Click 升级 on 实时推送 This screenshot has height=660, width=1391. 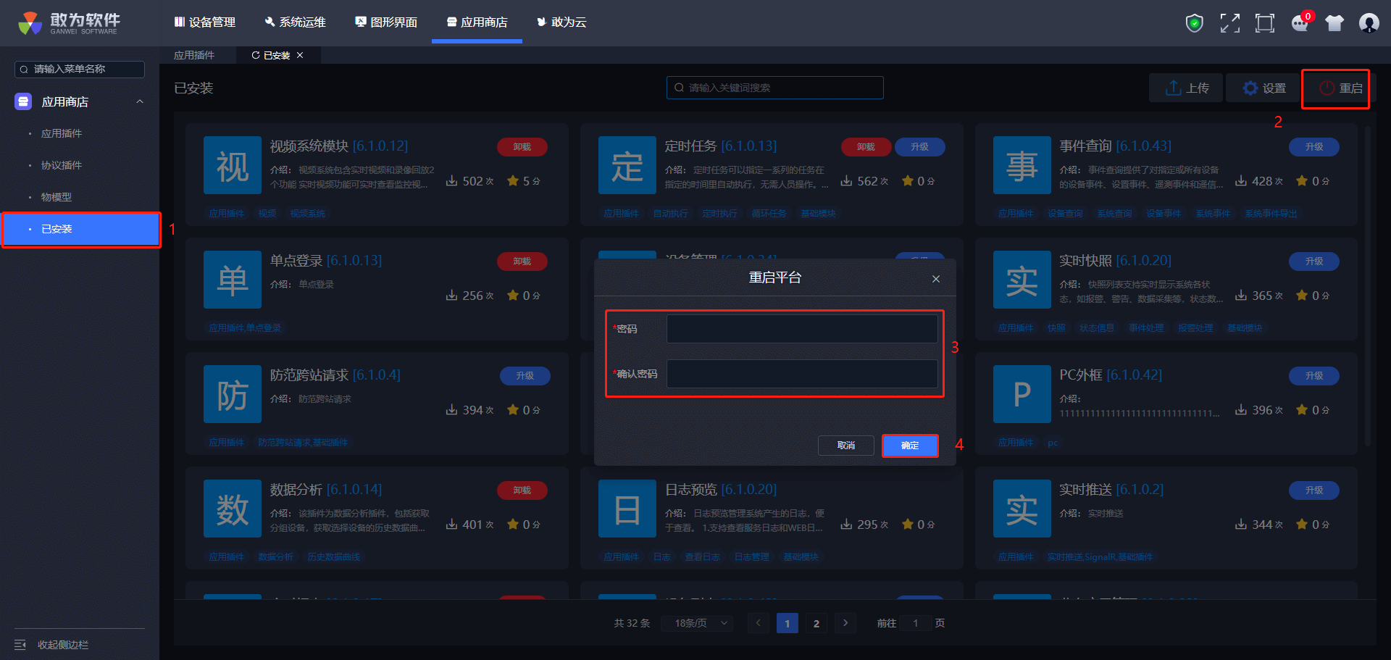pyautogui.click(x=1313, y=490)
